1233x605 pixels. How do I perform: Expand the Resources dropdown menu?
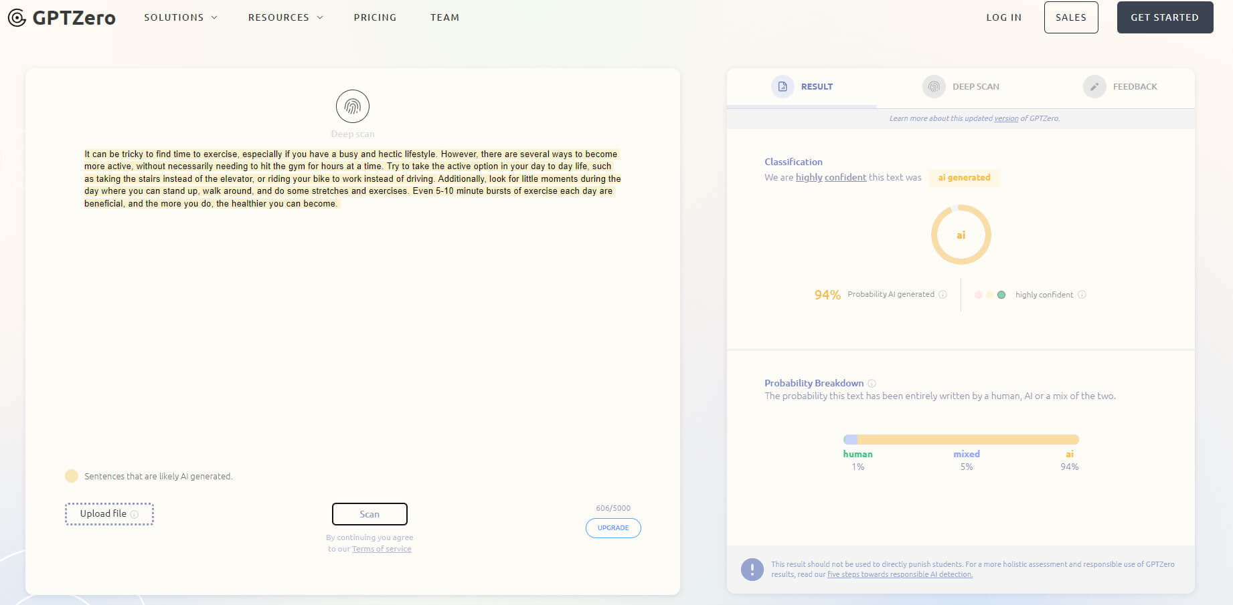(285, 17)
